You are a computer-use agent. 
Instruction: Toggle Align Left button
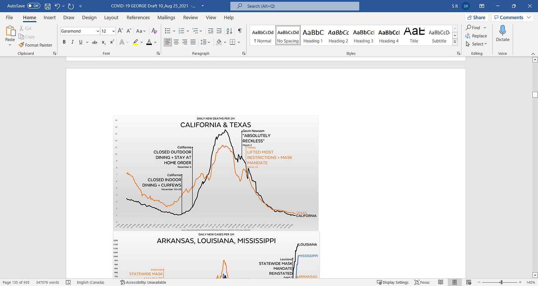(x=168, y=42)
